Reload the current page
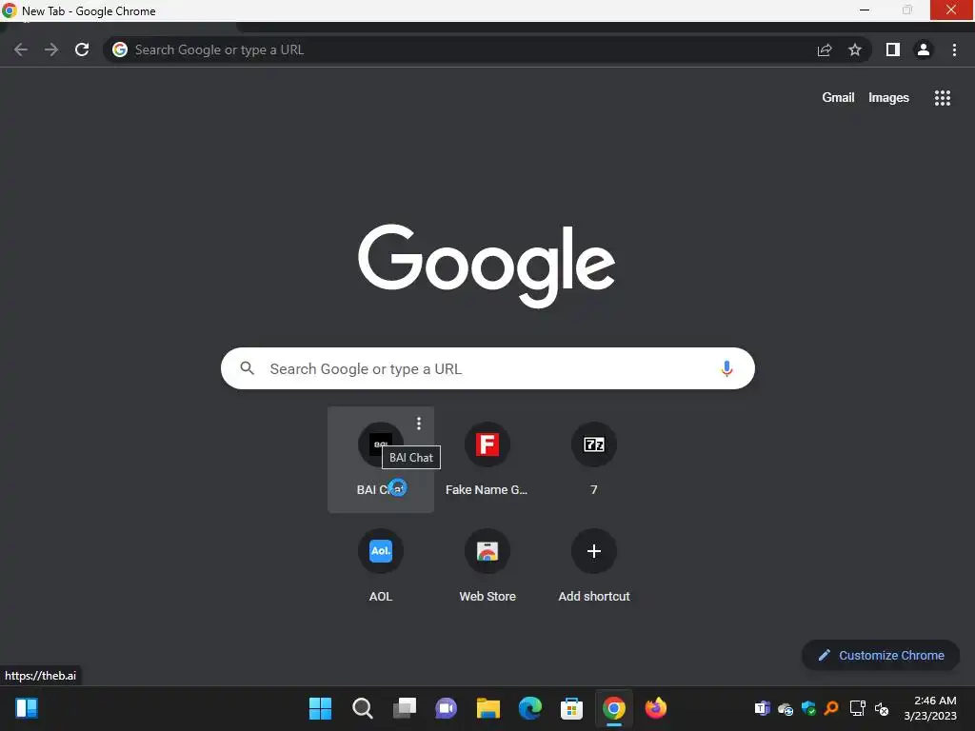Screen dimensions: 975x731 82,49
